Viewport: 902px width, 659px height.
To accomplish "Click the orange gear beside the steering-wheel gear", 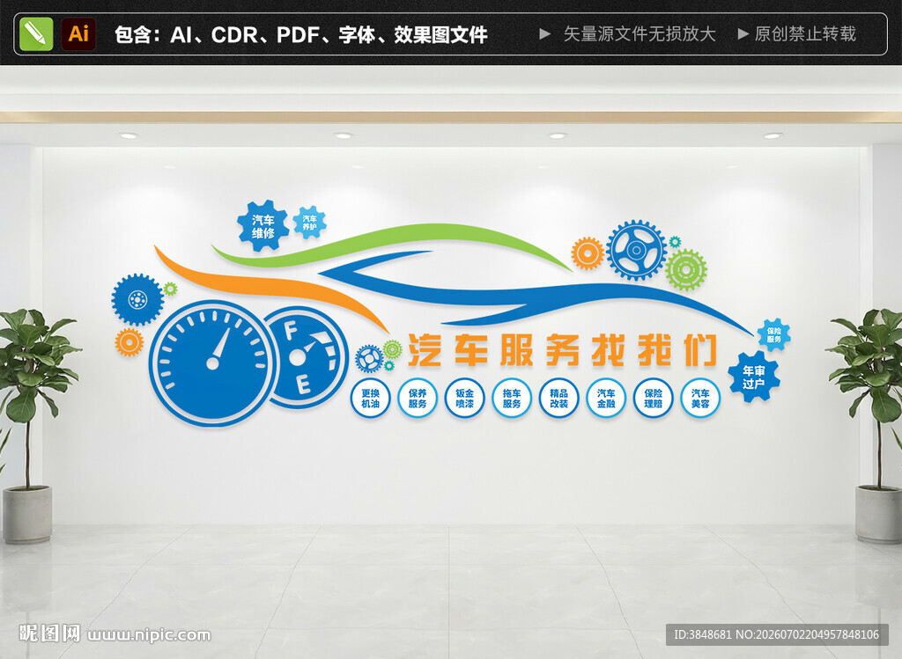I will click(x=588, y=253).
